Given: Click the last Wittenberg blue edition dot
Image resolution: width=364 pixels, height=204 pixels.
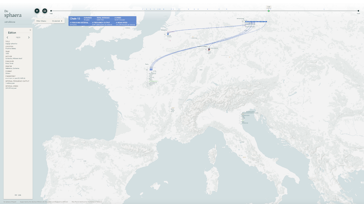Looking at the screenshot, I should [266, 22].
